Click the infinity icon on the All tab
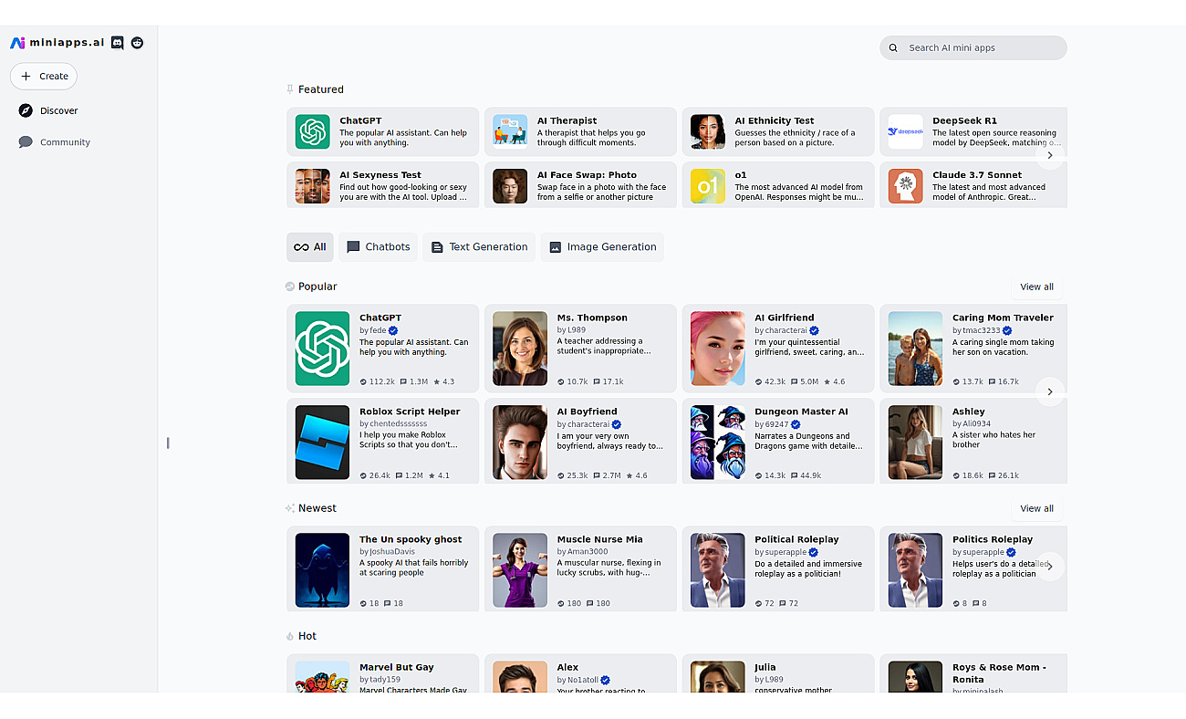The height and width of the screenshot is (719, 1186). [301, 247]
